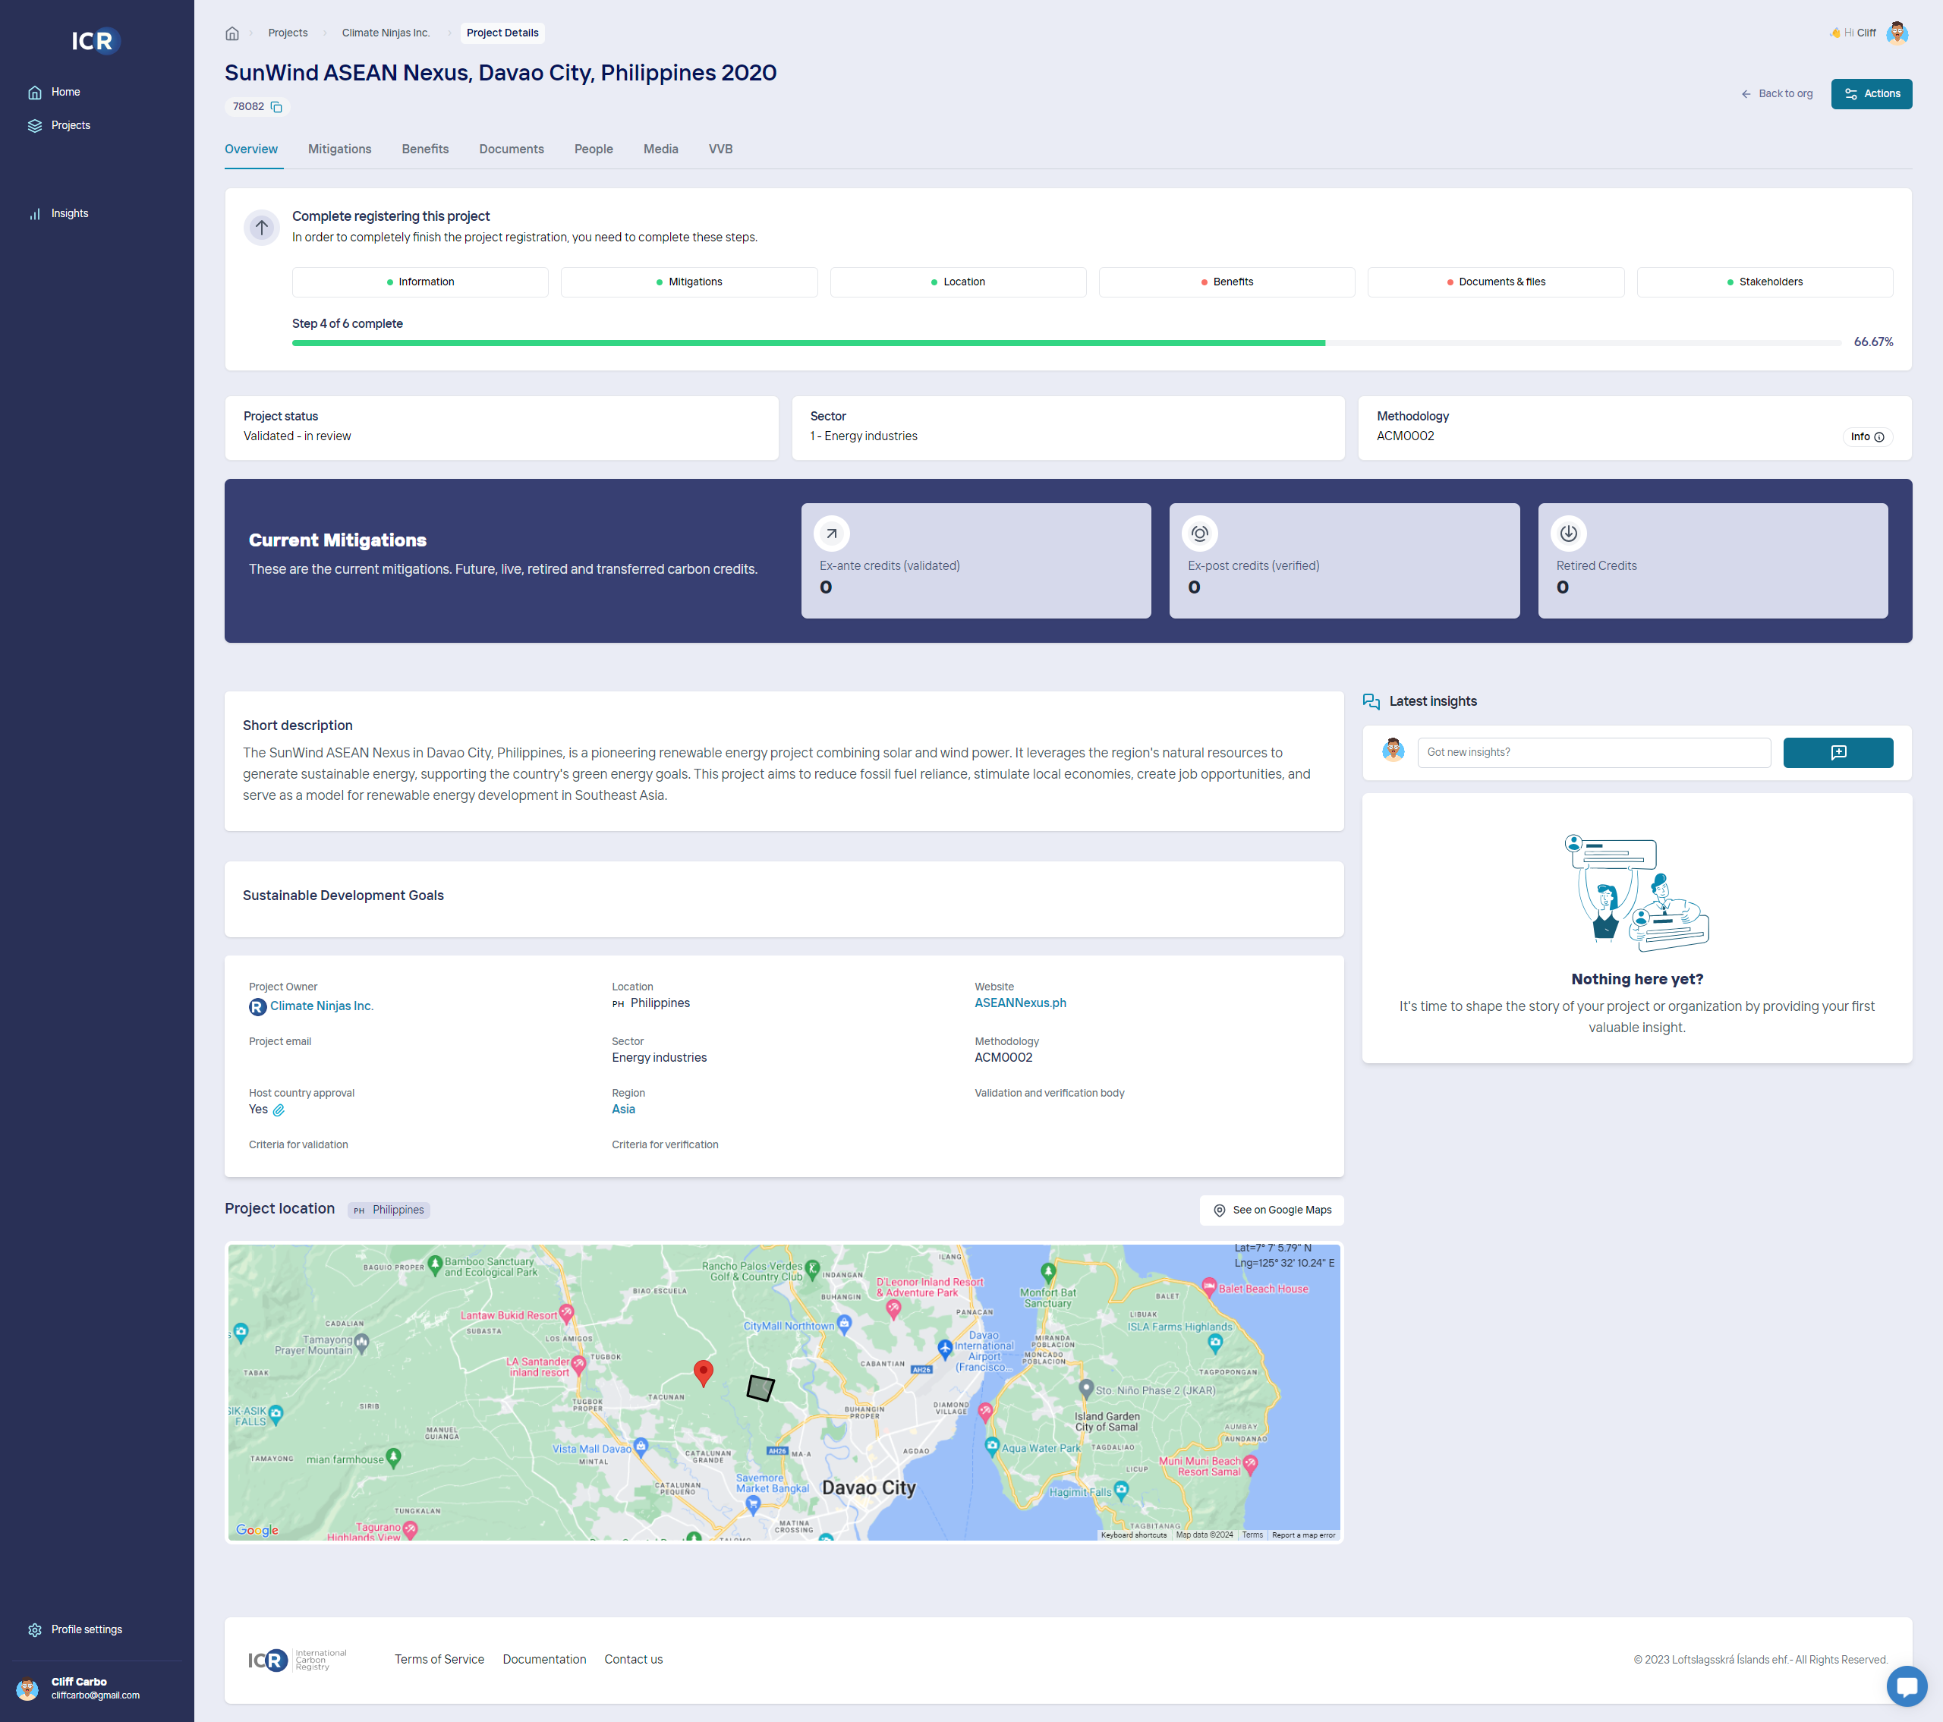Viewport: 1943px width, 1722px height.
Task: Expand Methodology Info popup
Action: 1866,437
